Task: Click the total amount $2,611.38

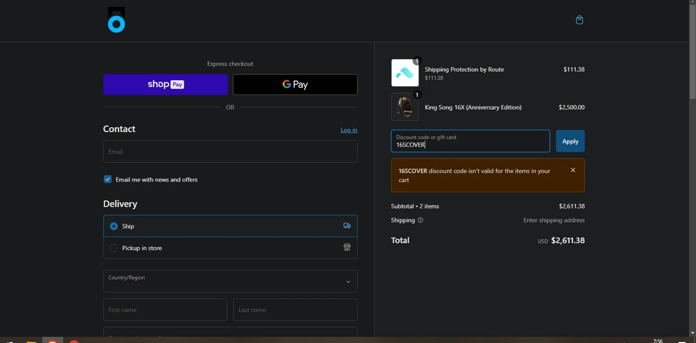Action: [x=568, y=241]
